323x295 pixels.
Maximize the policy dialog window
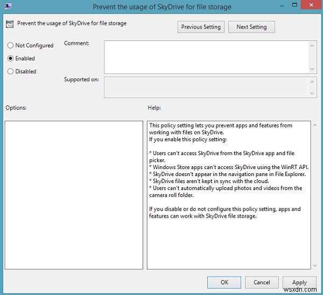pyautogui.click(x=294, y=5)
